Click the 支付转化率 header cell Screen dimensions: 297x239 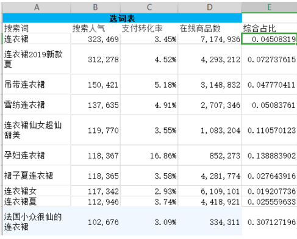click(x=149, y=28)
